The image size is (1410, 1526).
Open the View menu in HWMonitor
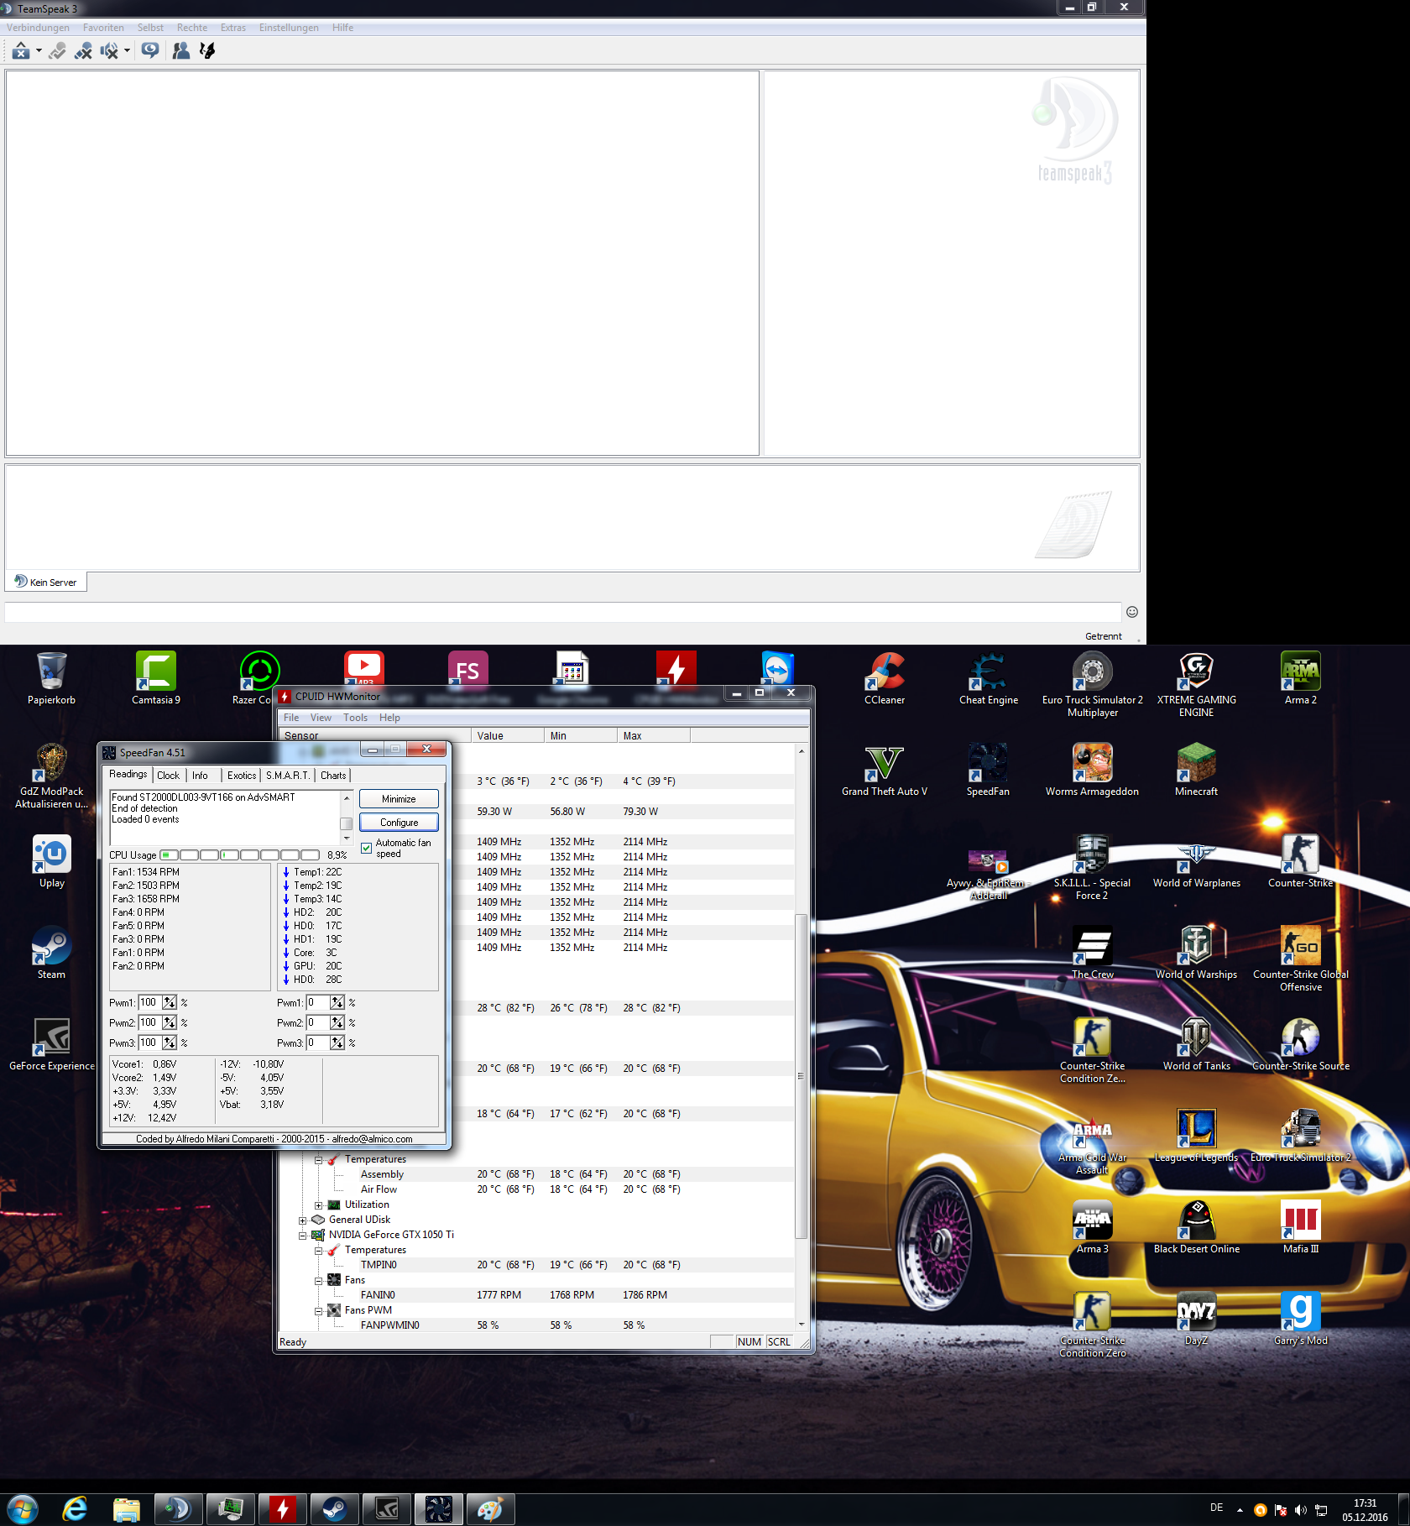pos(321,718)
